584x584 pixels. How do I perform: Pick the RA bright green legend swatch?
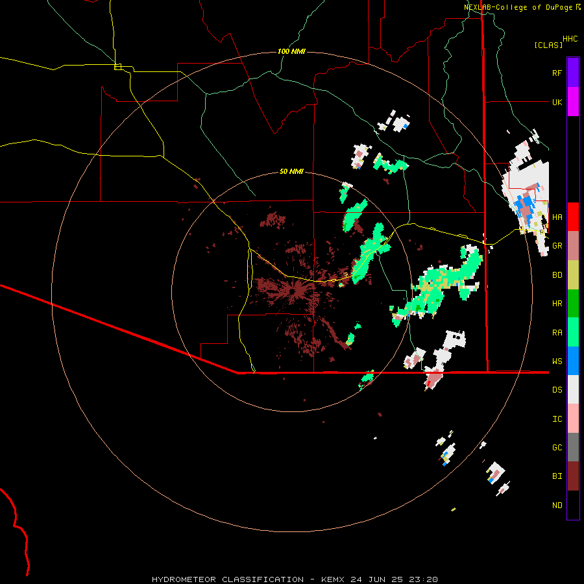point(573,332)
